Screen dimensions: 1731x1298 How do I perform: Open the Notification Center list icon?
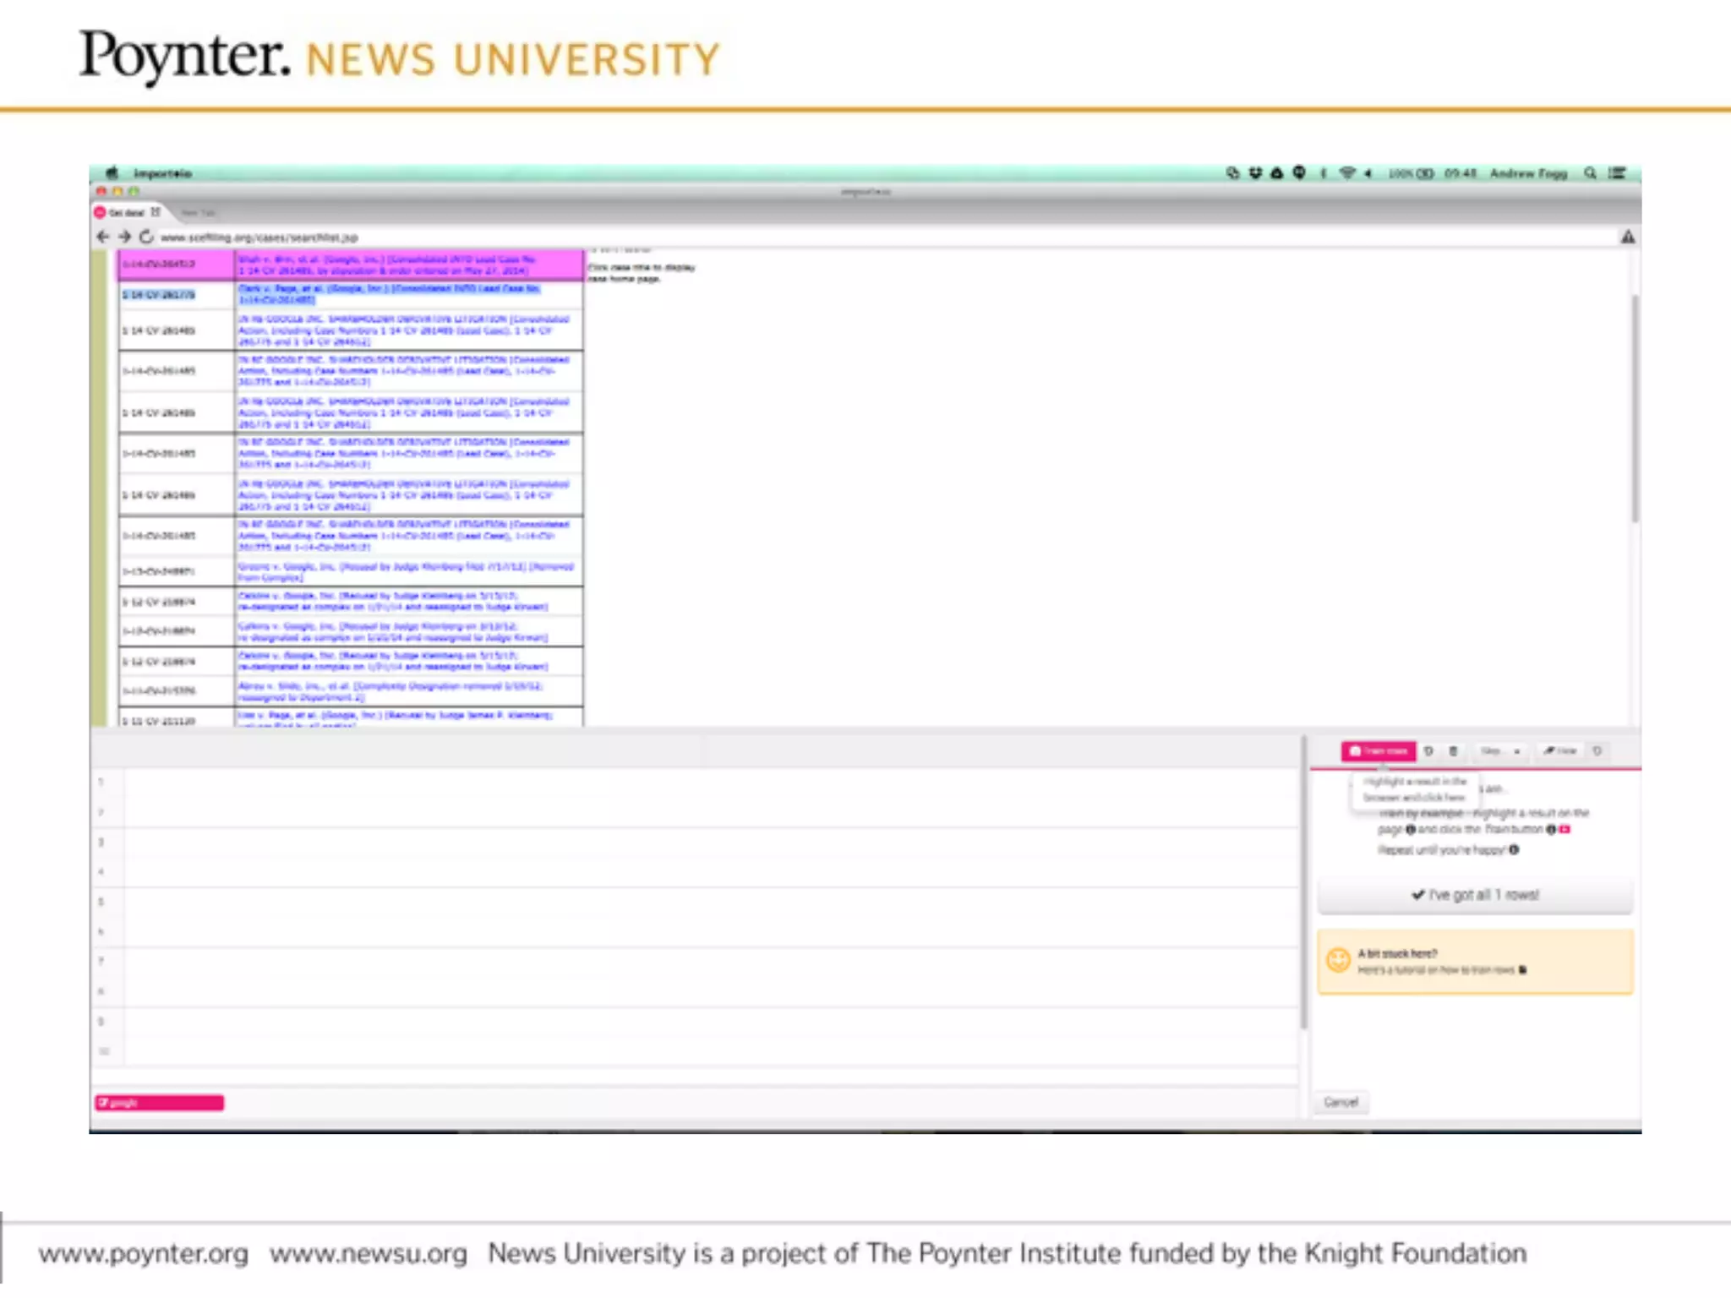[x=1617, y=173]
